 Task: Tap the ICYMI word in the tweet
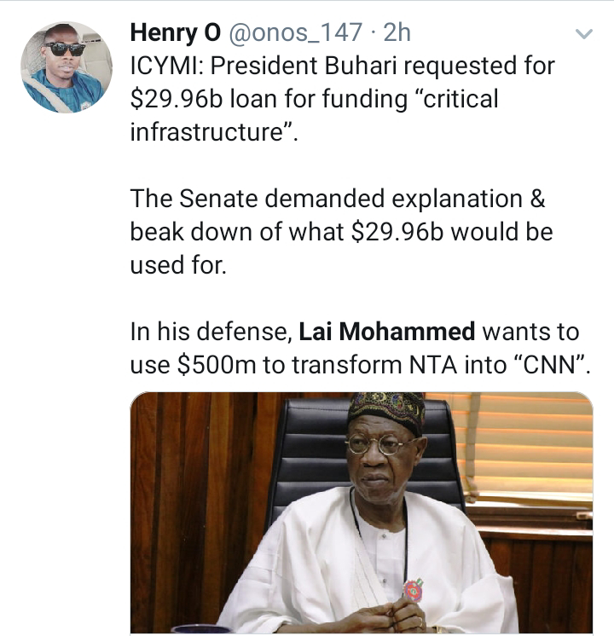point(167,66)
